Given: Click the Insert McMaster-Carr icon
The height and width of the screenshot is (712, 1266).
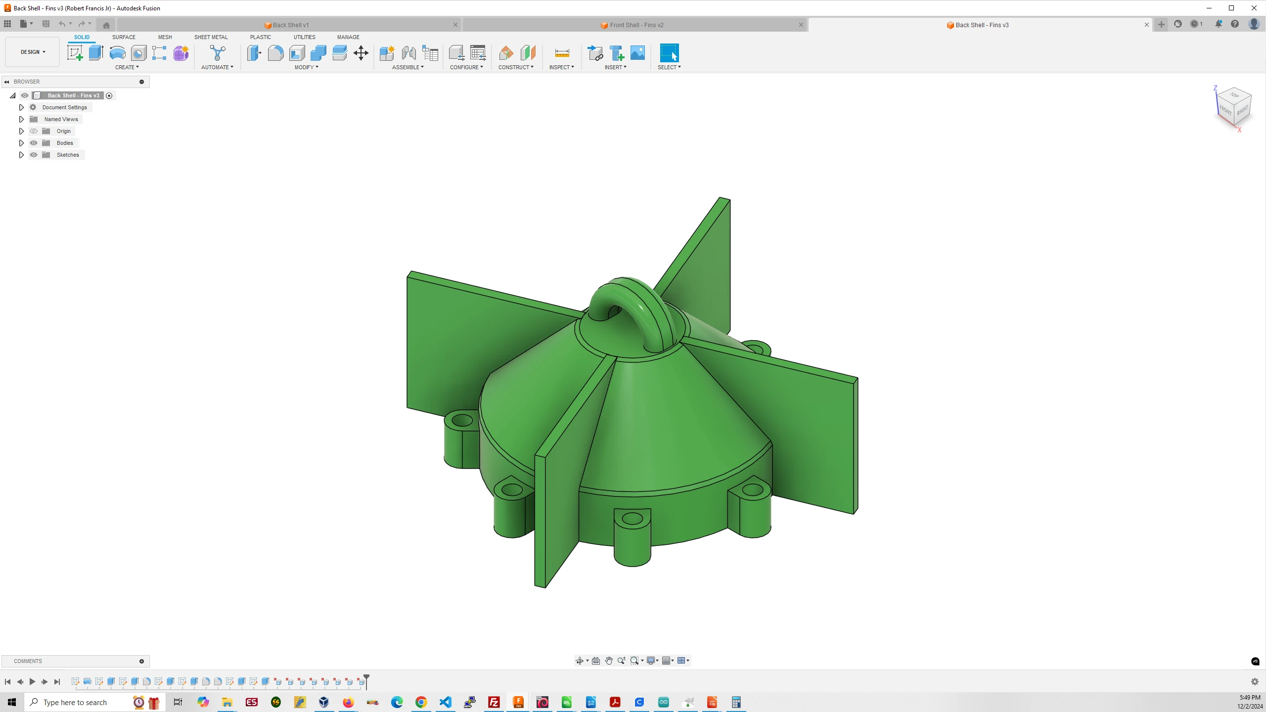Looking at the screenshot, I should click(x=617, y=53).
